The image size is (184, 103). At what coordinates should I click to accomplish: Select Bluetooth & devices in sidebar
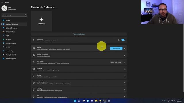point(14,24)
